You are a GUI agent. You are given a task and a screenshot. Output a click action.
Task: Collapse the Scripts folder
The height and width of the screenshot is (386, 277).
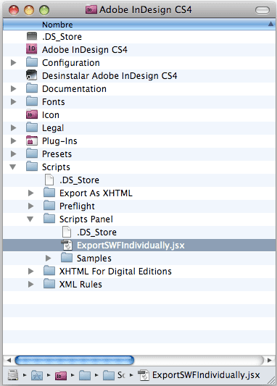tap(13, 167)
